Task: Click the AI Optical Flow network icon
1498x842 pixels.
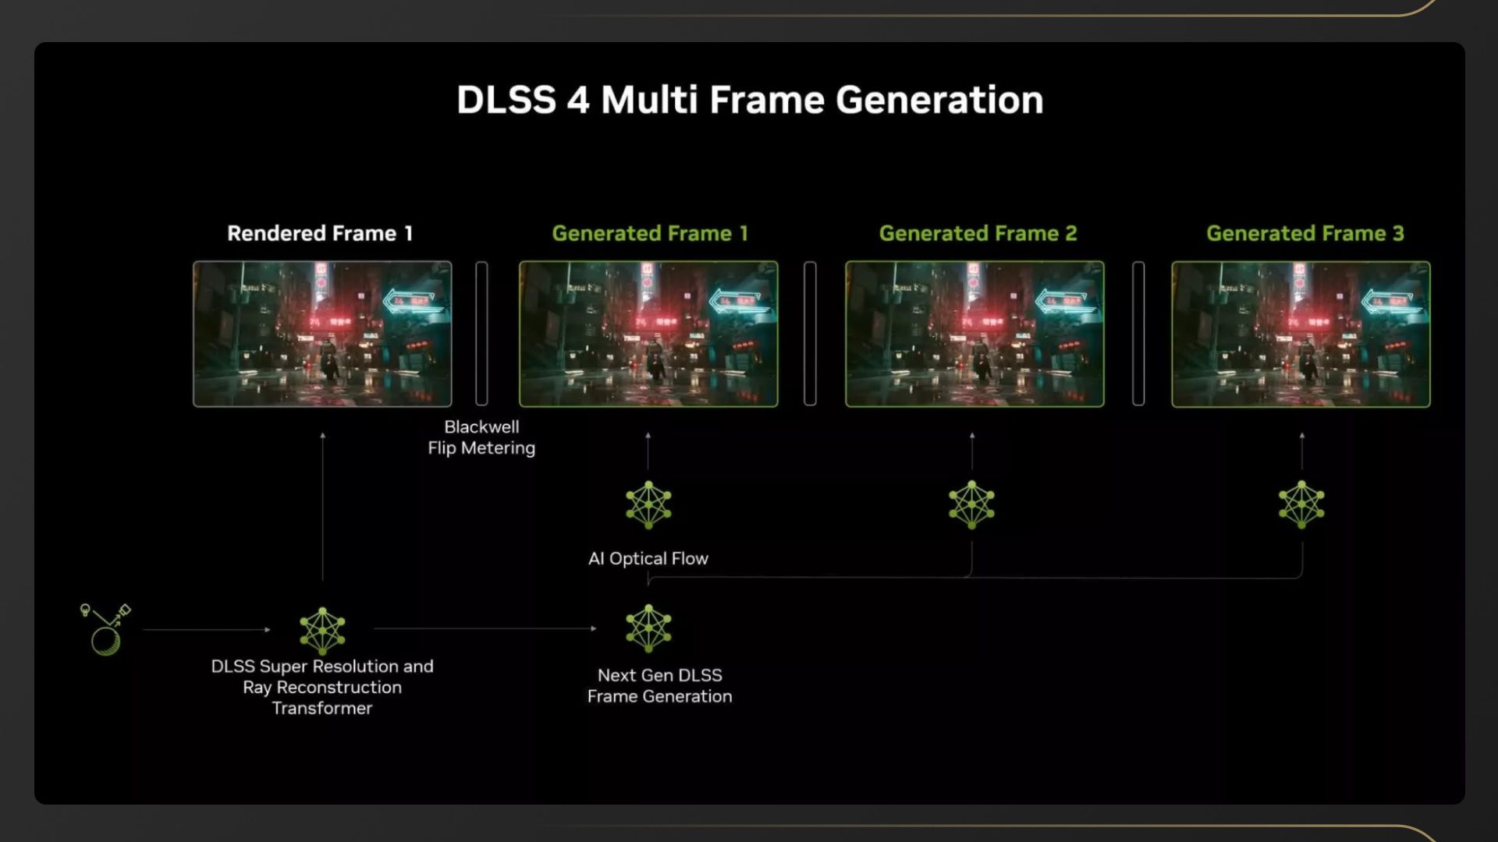Action: coord(648,504)
